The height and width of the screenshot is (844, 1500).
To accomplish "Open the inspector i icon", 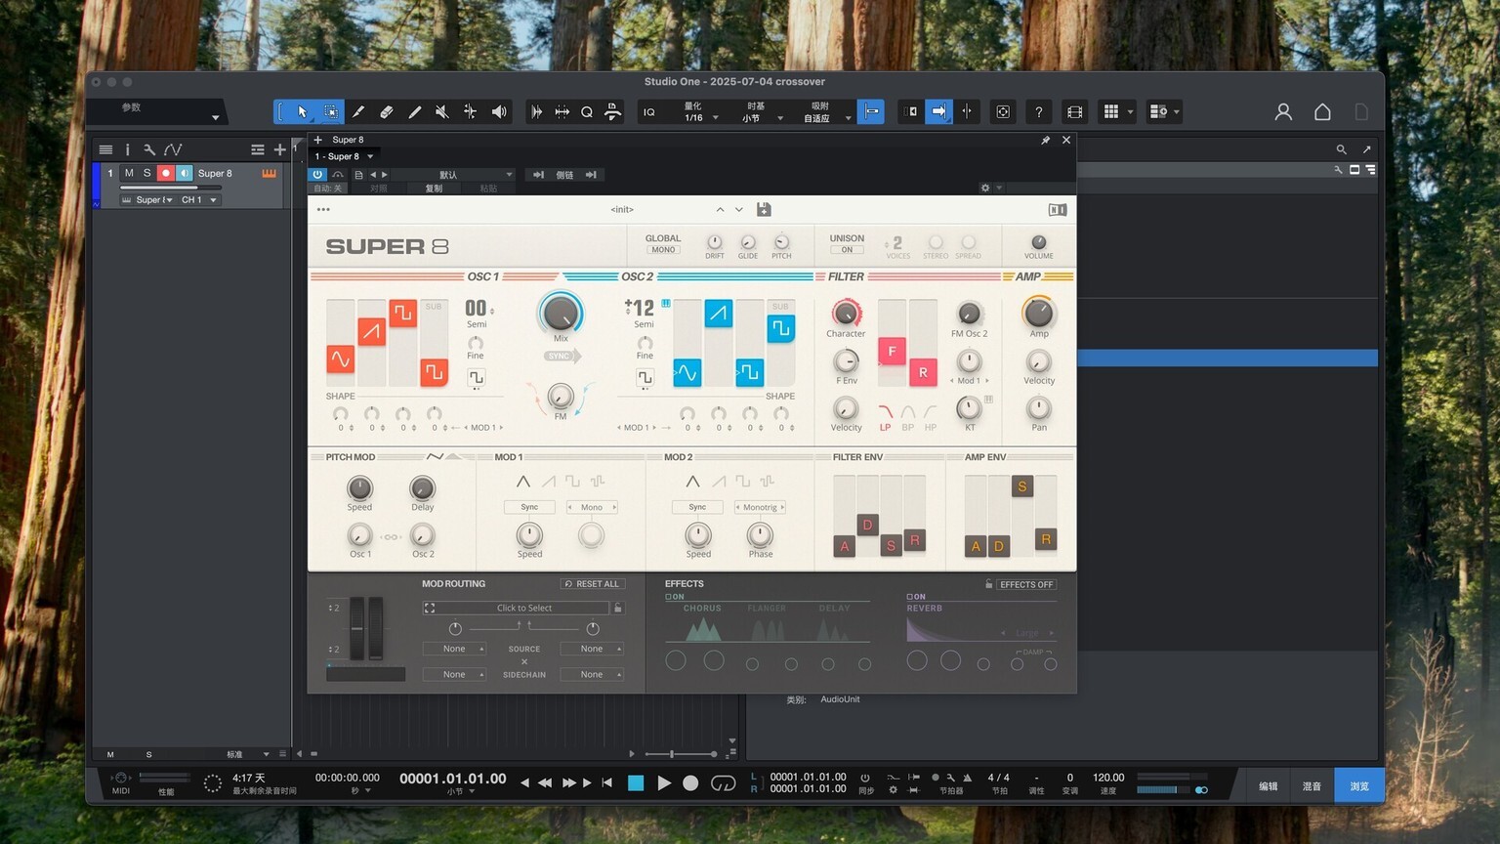I will click(x=127, y=149).
